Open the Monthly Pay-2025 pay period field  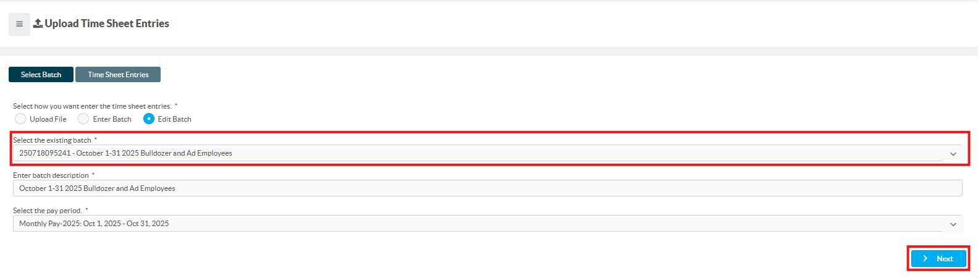point(487,224)
